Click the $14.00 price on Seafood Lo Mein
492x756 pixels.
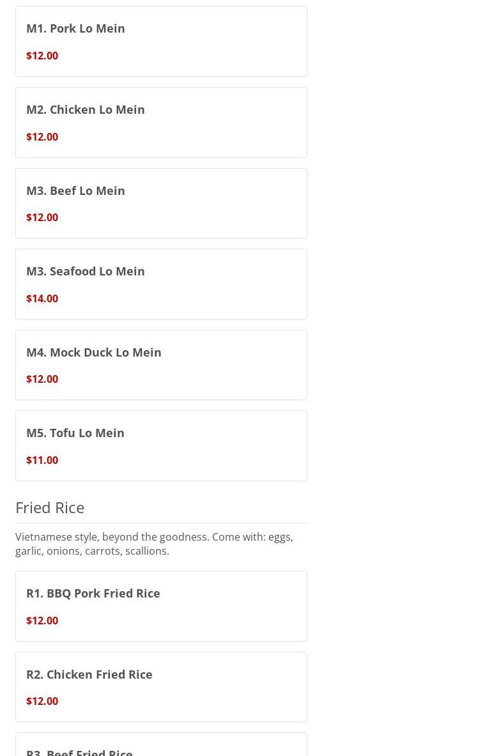(42, 298)
